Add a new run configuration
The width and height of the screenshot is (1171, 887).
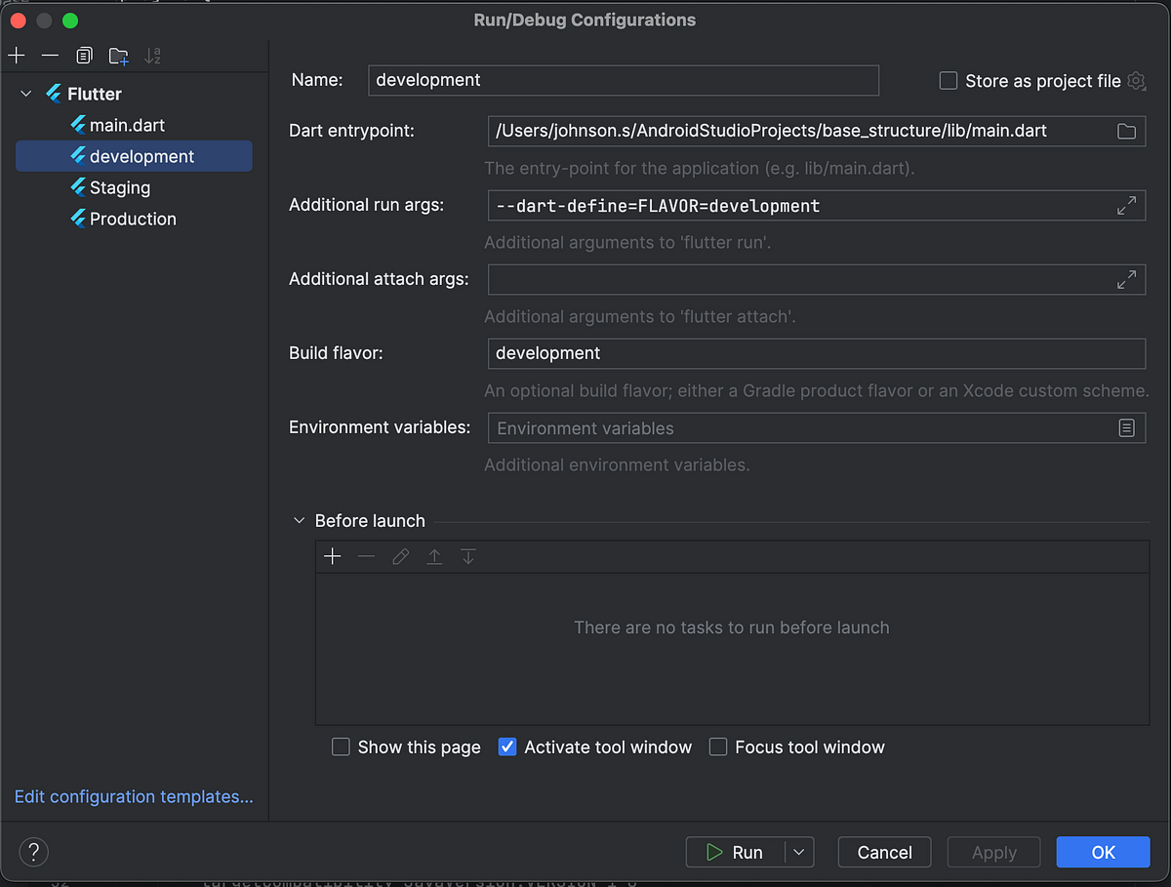pyautogui.click(x=16, y=56)
